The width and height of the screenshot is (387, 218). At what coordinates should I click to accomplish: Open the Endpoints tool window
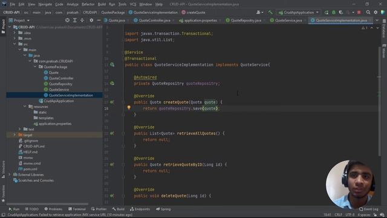(140, 209)
